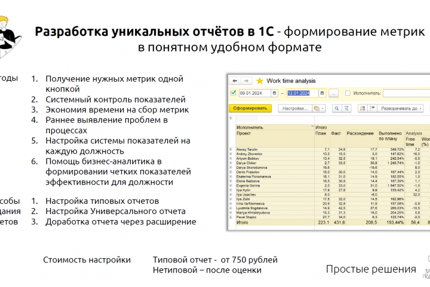This screenshot has height=287, width=430.
Task: Expand the Elena Badoeva row
Action: (231, 181)
